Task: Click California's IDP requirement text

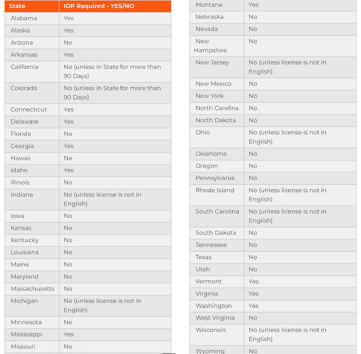Action: 112,71
